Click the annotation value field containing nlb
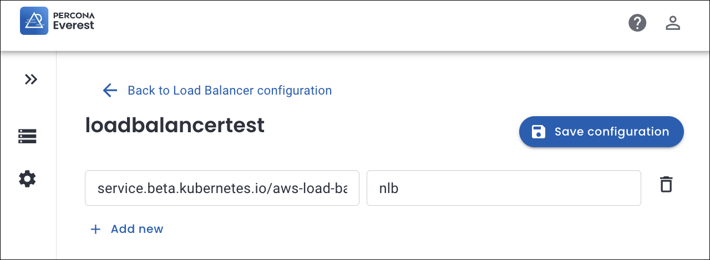This screenshot has height=260, width=710. 503,188
